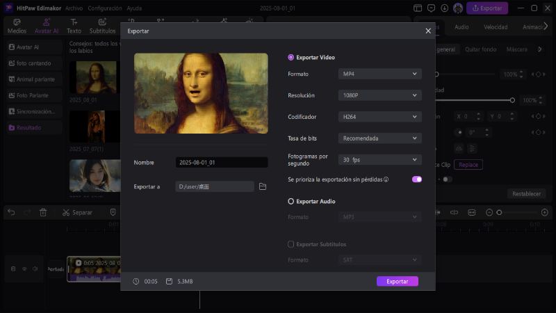Click the Nombre input field
The height and width of the screenshot is (313, 556).
coord(222,163)
